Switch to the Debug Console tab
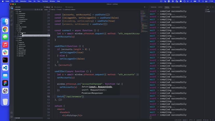Image resolution: width=215 pixels, height=121 pixels. coord(176,7)
